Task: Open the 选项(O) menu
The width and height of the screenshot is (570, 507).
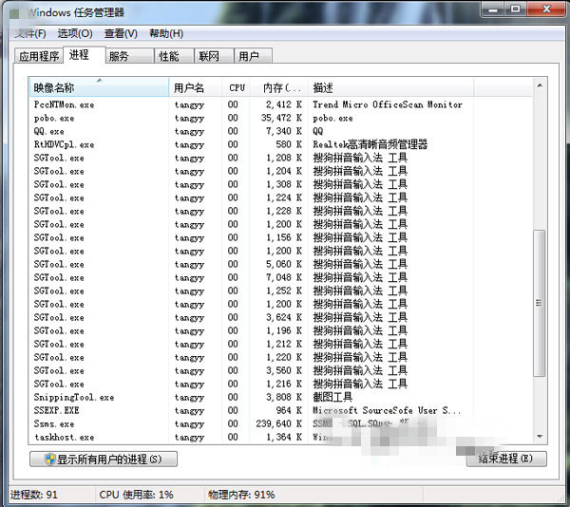Action: pyautogui.click(x=74, y=34)
